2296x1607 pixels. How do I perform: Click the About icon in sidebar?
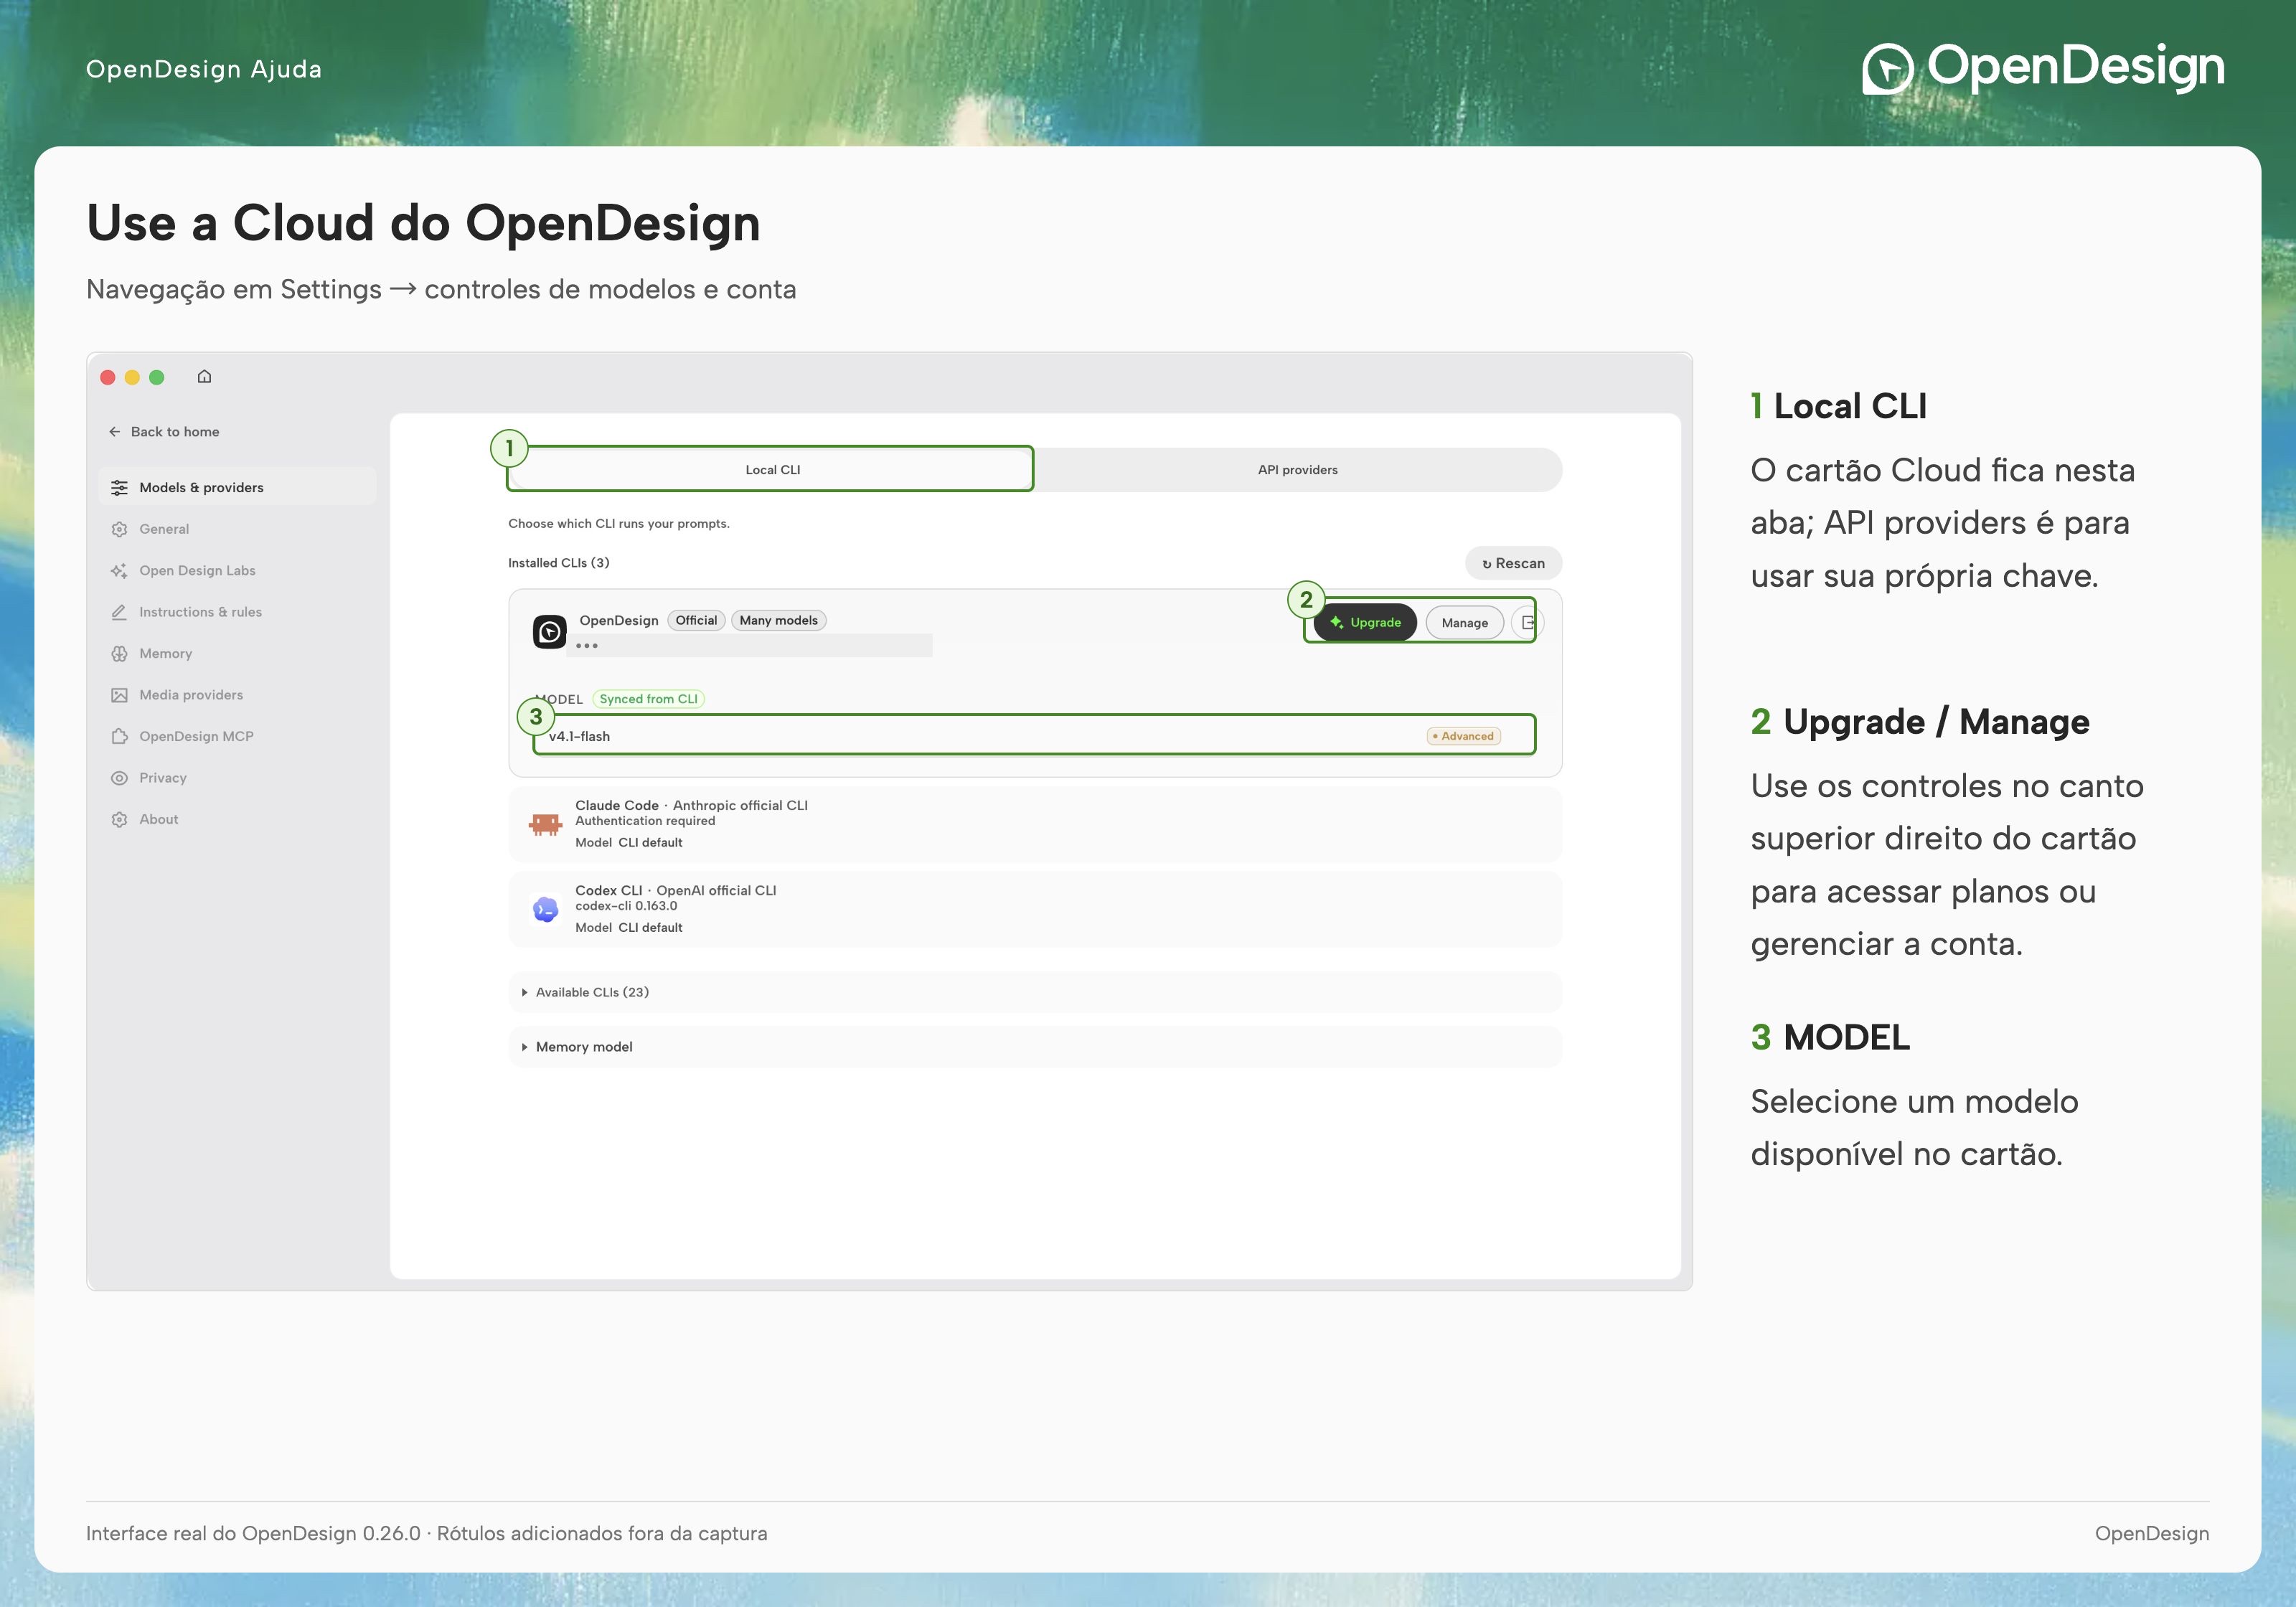pyautogui.click(x=119, y=820)
